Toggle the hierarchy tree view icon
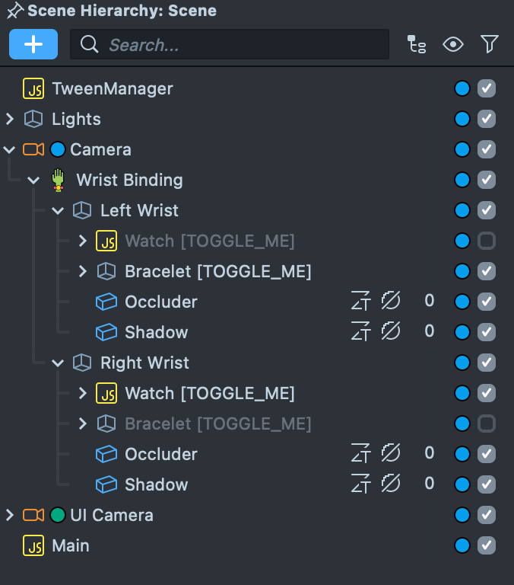The width and height of the screenshot is (514, 585). [x=417, y=44]
